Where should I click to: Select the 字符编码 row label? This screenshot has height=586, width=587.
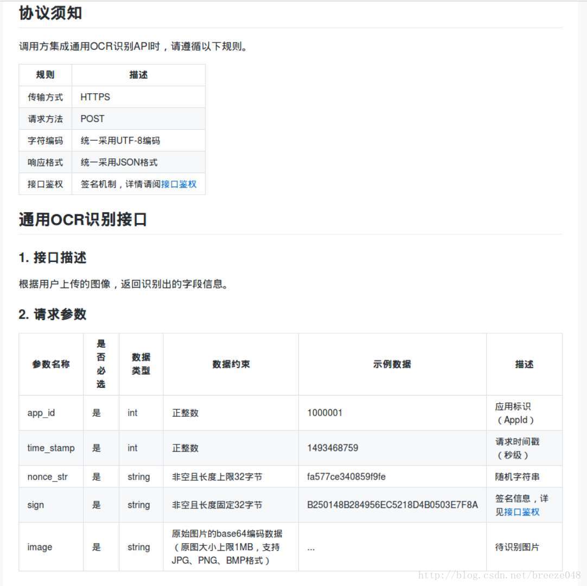(45, 141)
